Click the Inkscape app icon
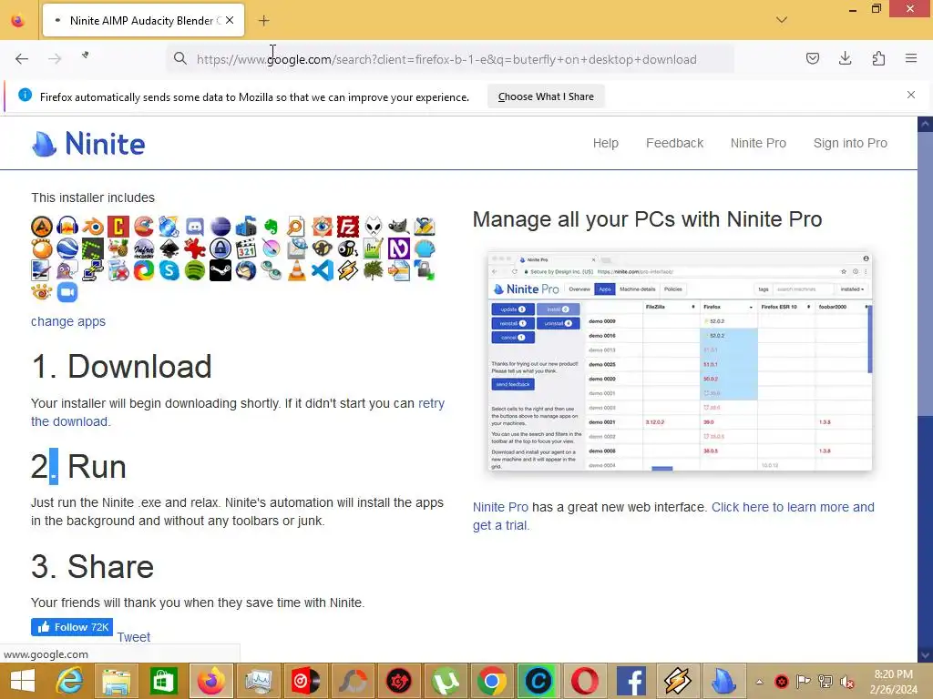Image resolution: width=933 pixels, height=699 pixels. point(169,248)
